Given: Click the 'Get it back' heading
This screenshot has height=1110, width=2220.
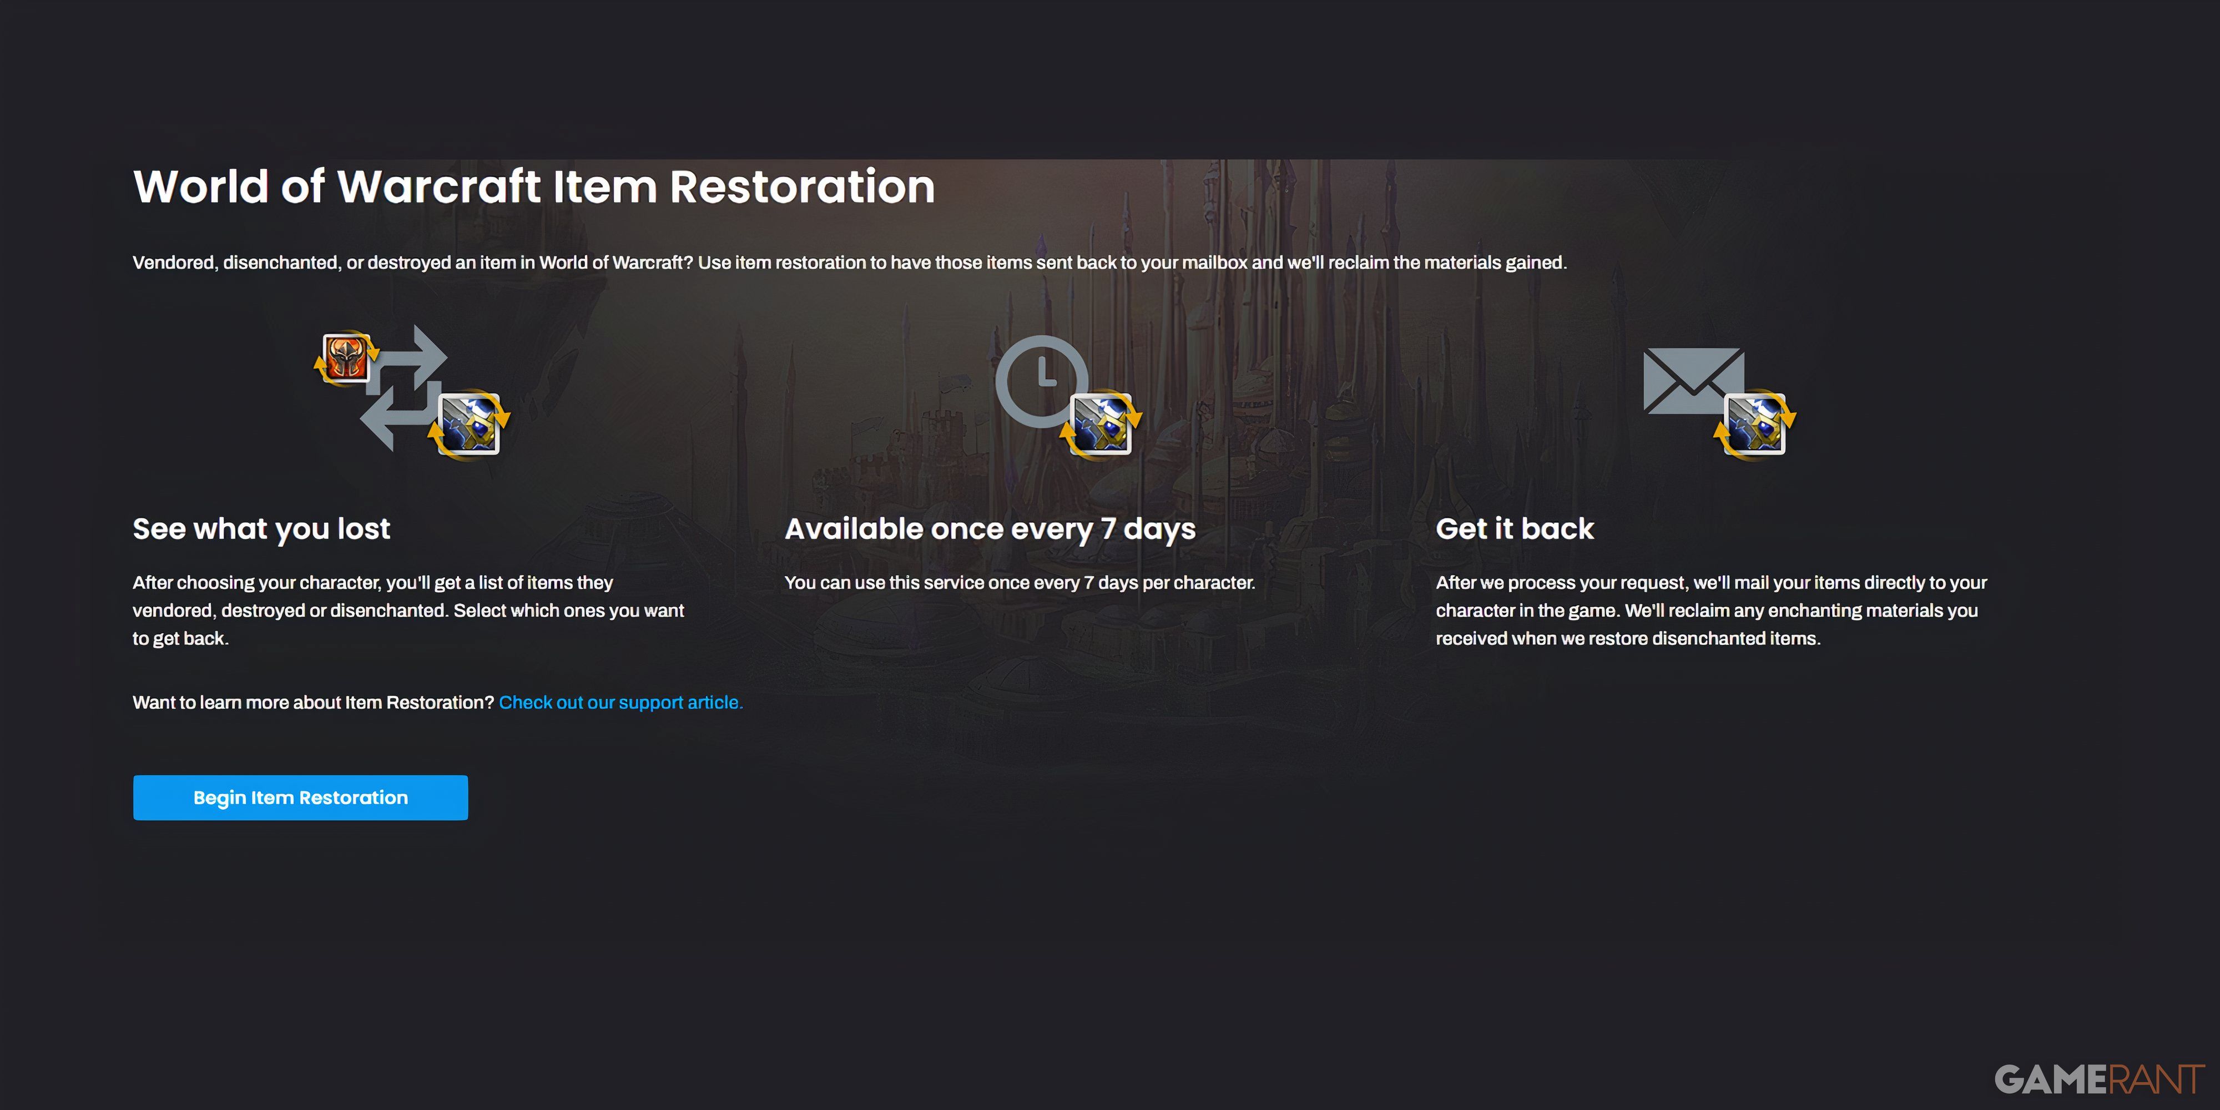Looking at the screenshot, I should point(1514,528).
